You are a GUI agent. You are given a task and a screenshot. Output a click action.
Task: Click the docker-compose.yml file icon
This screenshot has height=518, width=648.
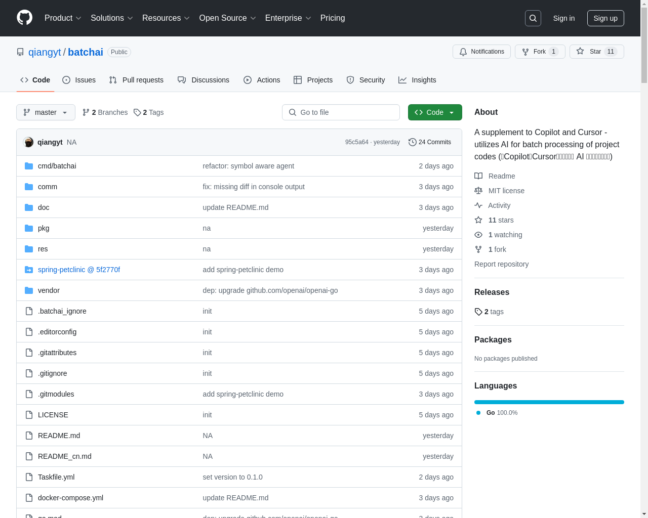point(29,498)
